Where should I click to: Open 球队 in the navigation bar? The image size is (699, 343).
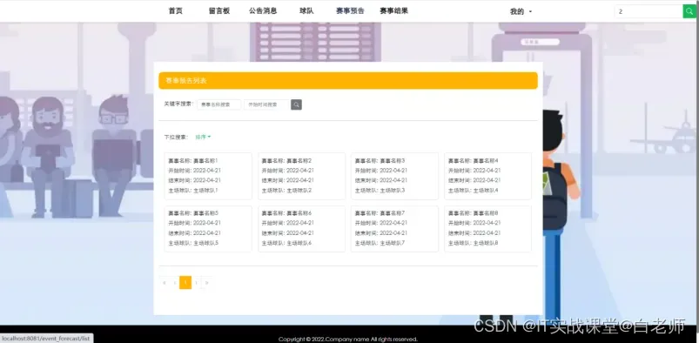click(306, 11)
